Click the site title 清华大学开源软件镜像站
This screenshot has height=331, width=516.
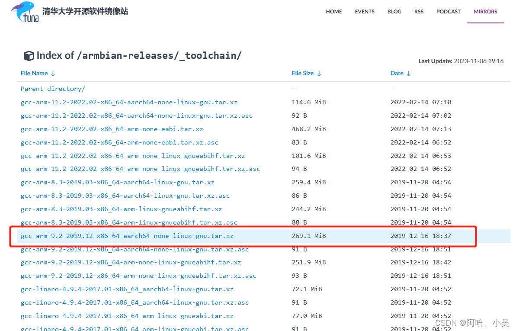tap(85, 11)
